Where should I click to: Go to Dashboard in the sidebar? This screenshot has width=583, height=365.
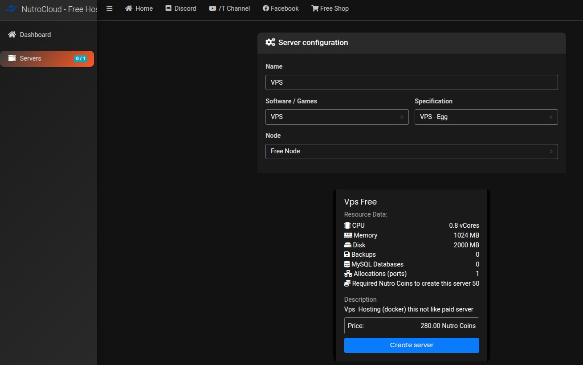[x=47, y=35]
